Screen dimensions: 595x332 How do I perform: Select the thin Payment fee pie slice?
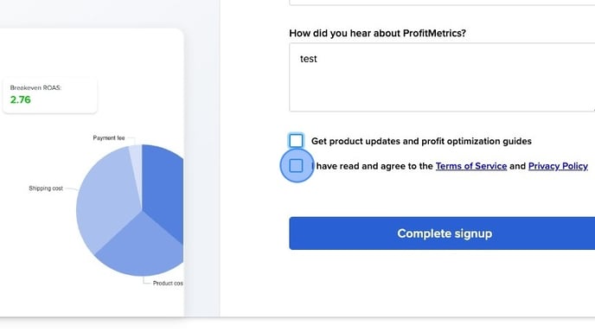click(x=137, y=167)
